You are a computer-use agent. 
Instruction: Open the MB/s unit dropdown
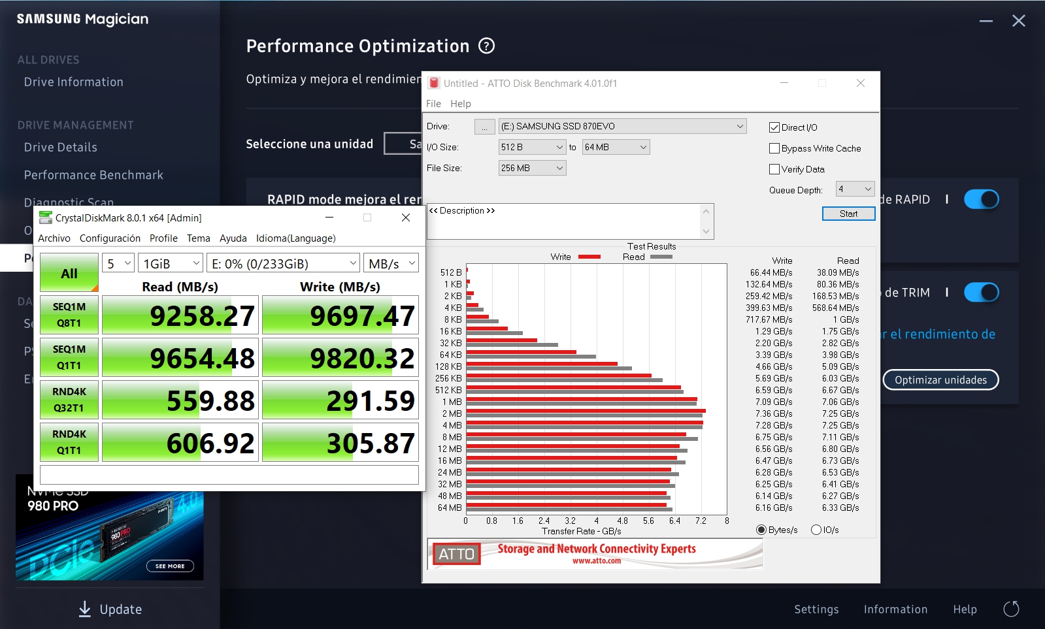click(391, 263)
